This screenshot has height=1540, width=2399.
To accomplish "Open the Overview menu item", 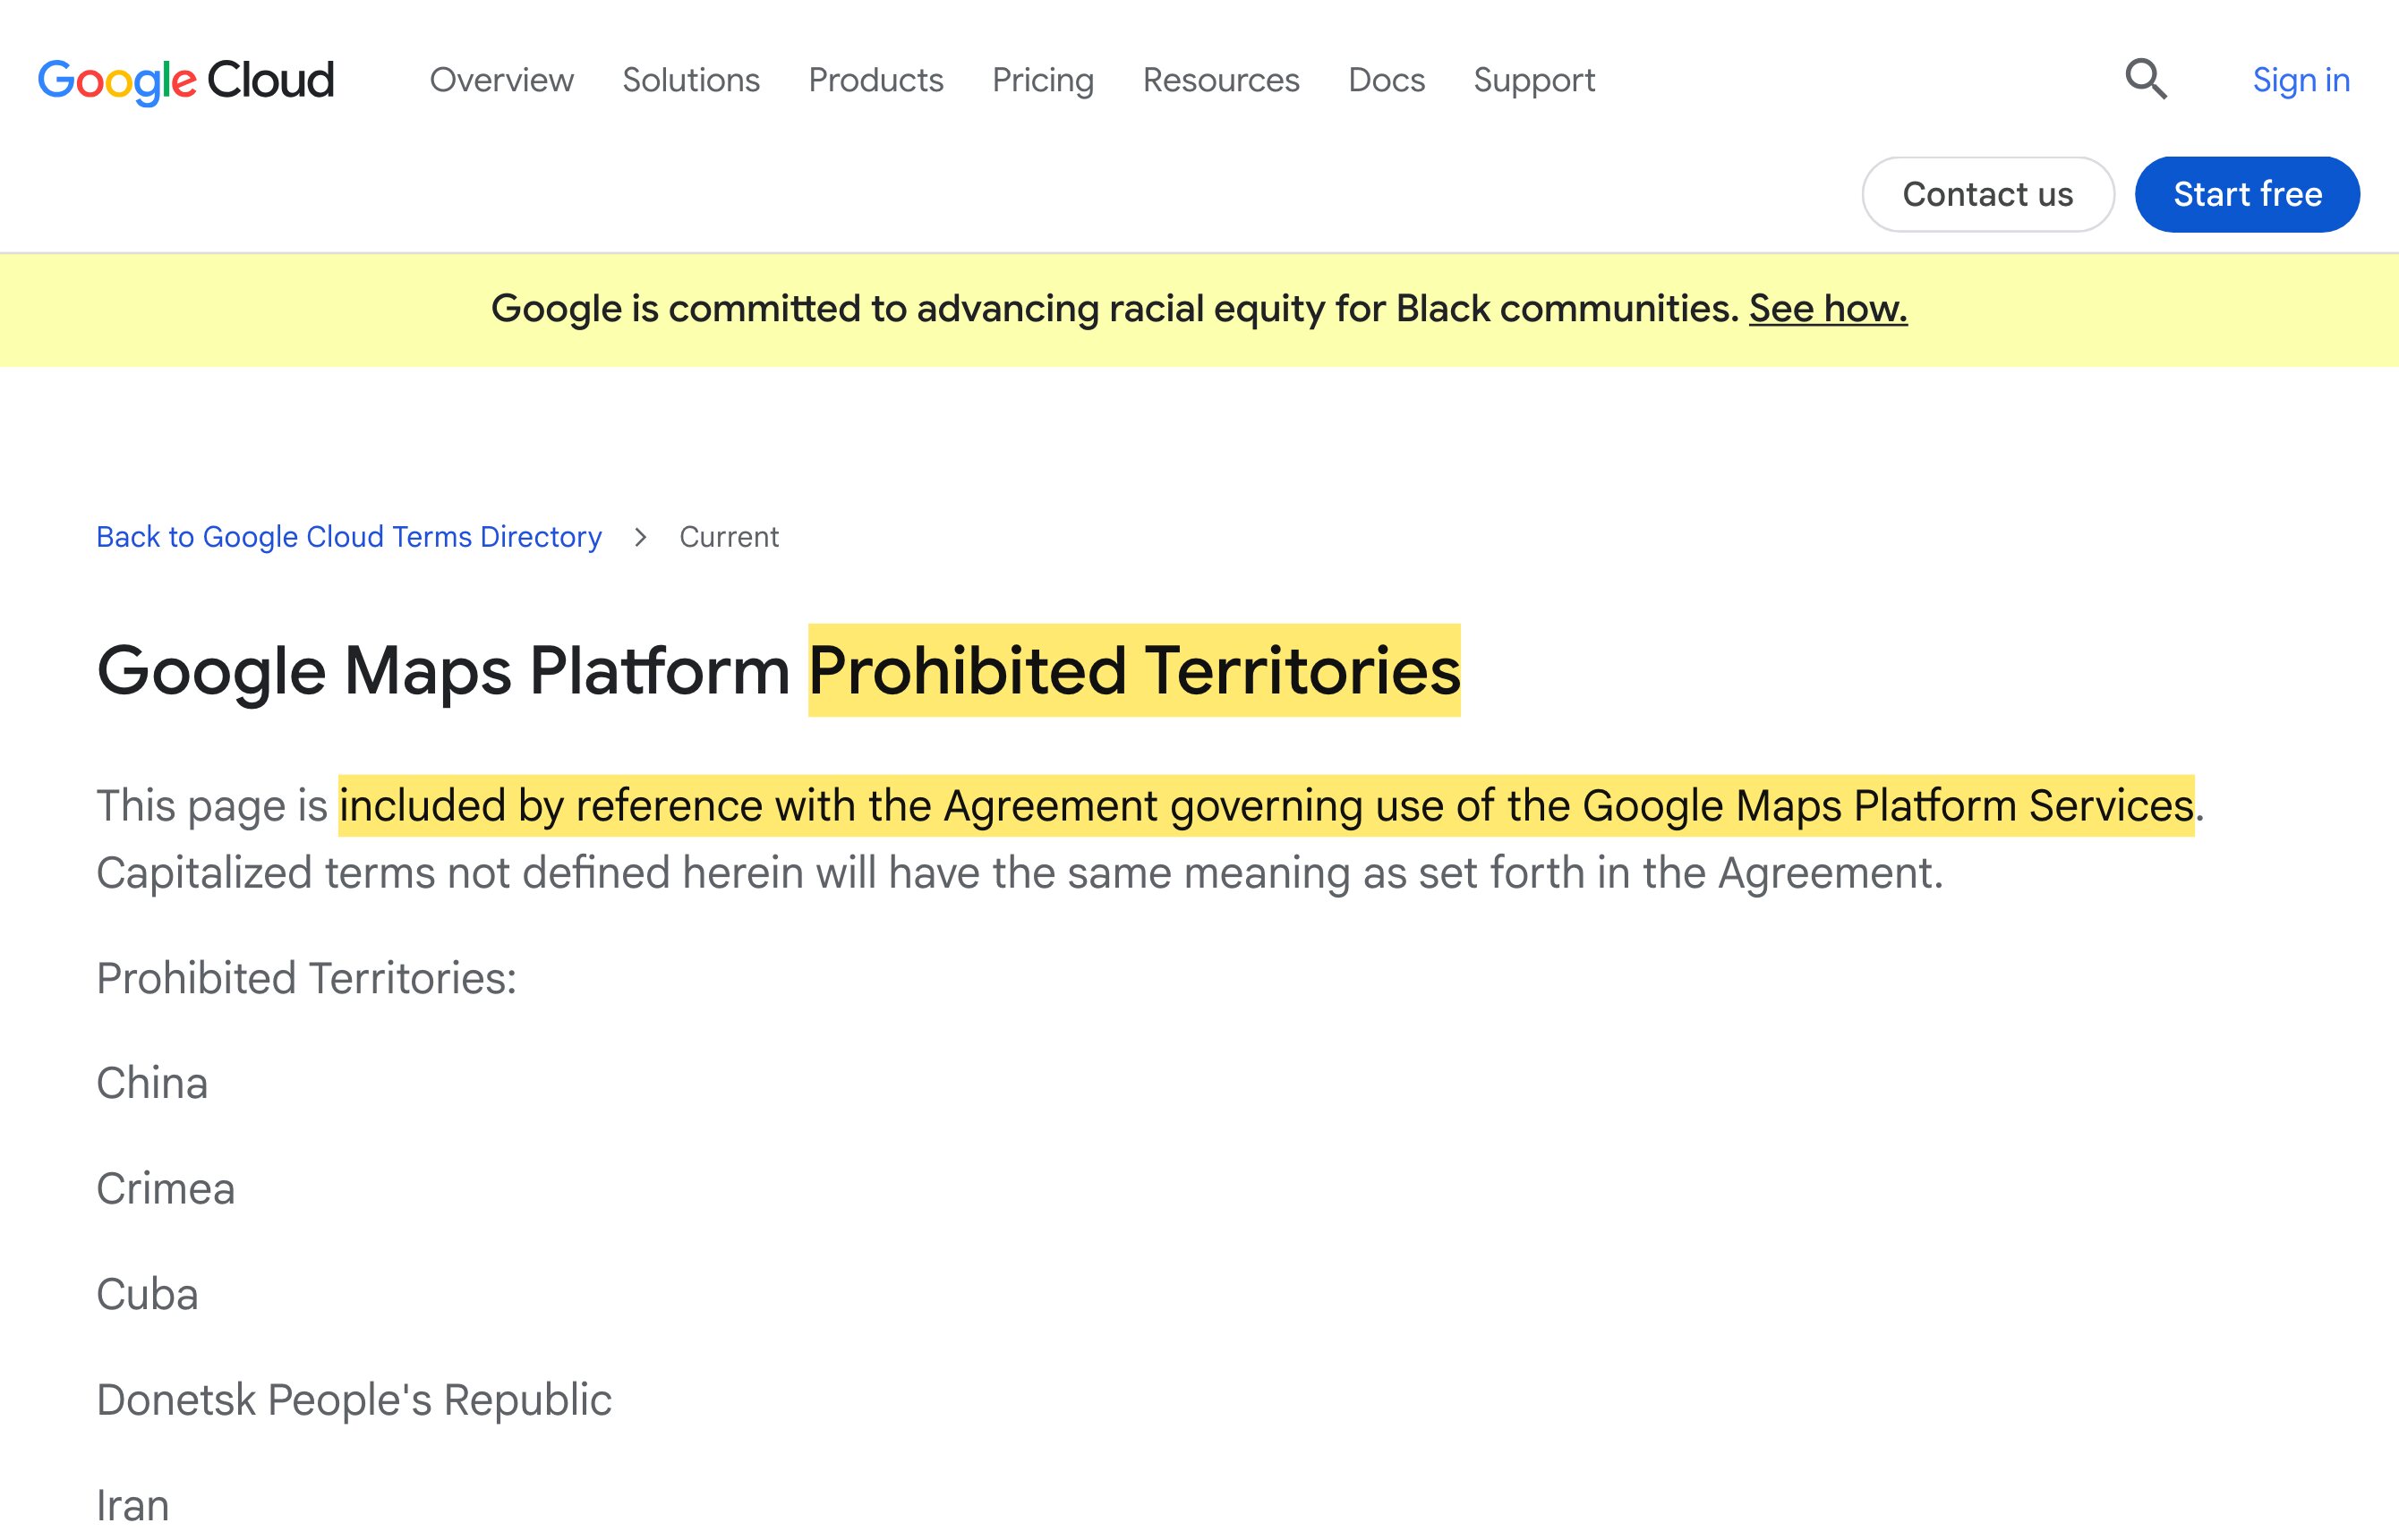I will [501, 80].
